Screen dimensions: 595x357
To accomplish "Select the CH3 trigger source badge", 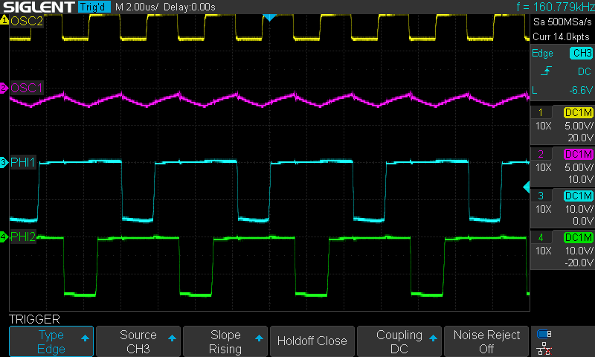I will [581, 53].
